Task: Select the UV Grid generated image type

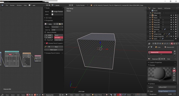Action: [59, 37]
